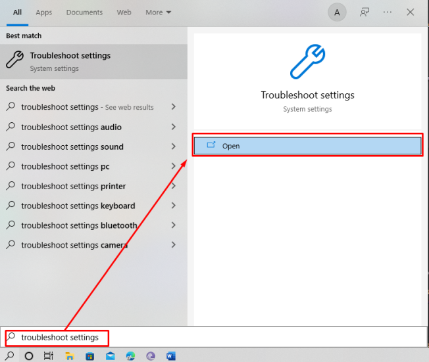Viewport: 429px width, 362px height.
Task: Expand the 'troubleshoot settings pc' chevron
Action: [x=173, y=166]
